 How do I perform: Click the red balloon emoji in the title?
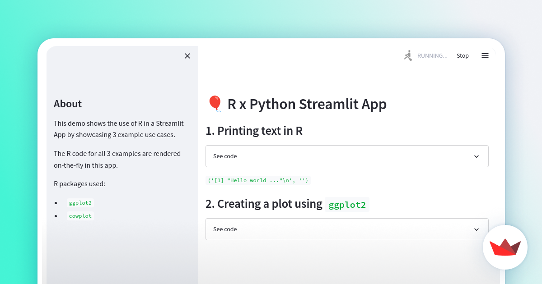(215, 103)
